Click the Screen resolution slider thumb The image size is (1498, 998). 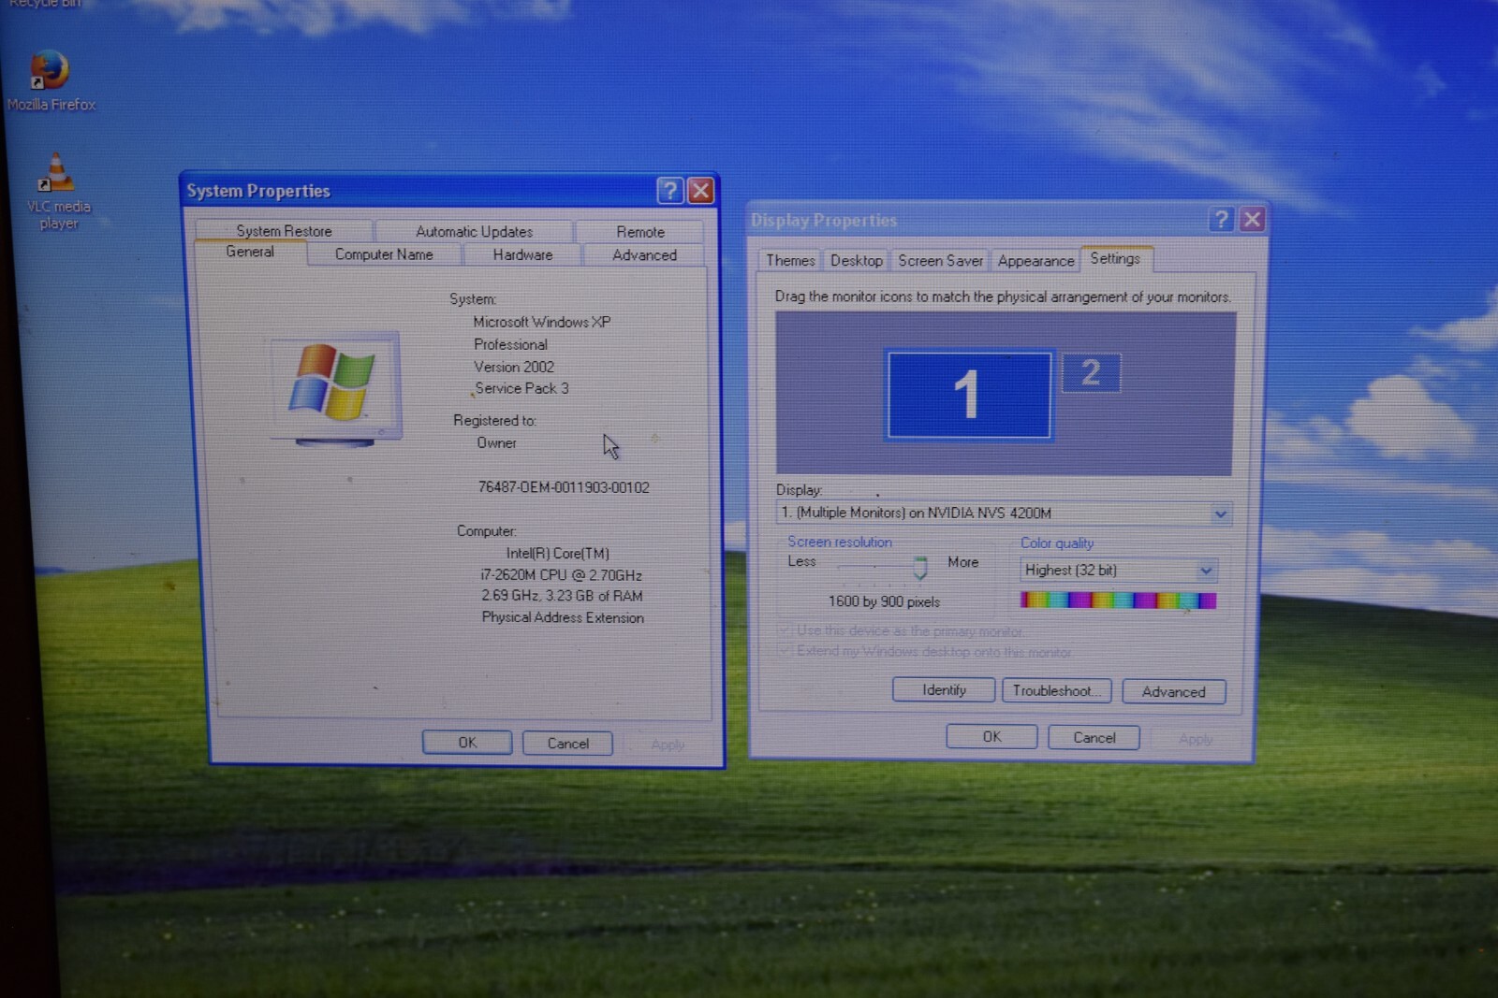(x=920, y=567)
